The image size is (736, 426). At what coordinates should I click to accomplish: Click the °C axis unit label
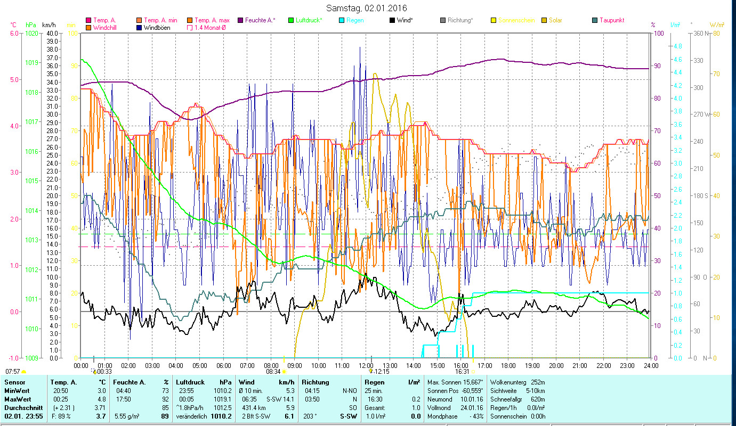click(13, 25)
